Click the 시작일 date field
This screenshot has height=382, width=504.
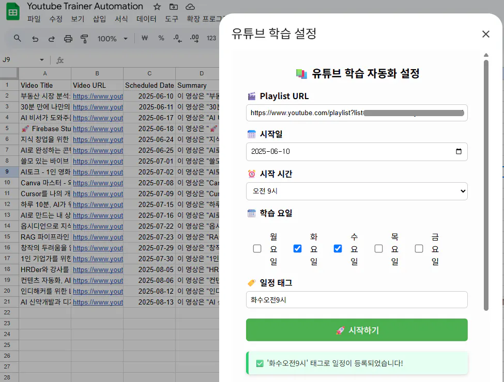(x=357, y=152)
